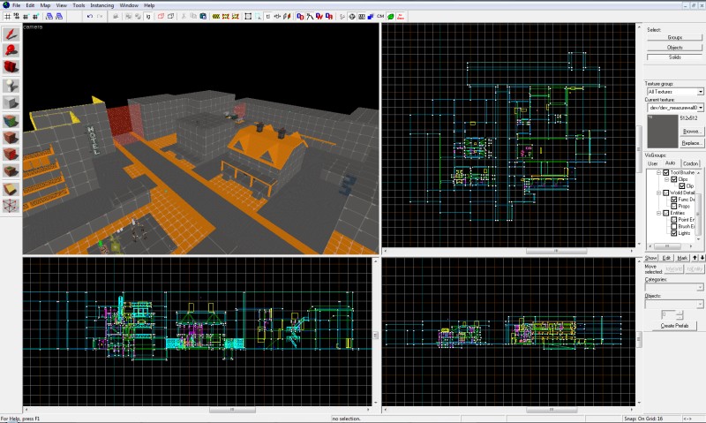The image size is (706, 423).
Task: Activate the Magnify tool in the left toolbar
Action: coord(11,51)
